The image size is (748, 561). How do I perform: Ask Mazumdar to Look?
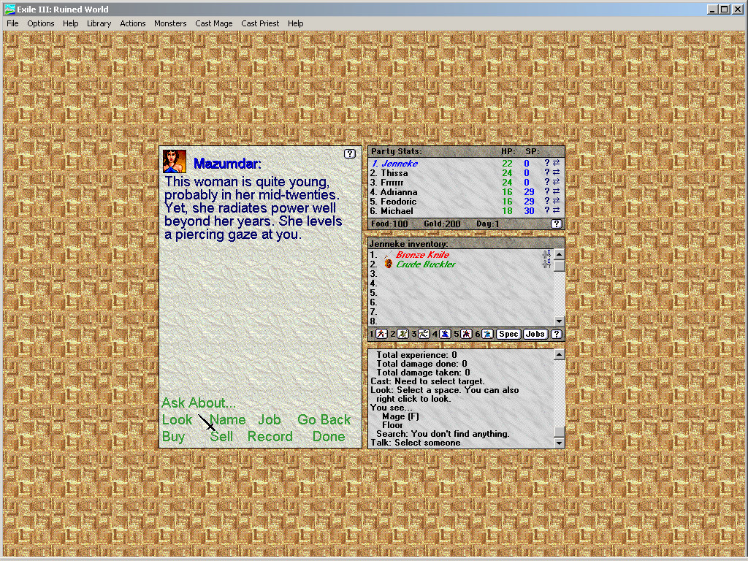pyautogui.click(x=177, y=419)
